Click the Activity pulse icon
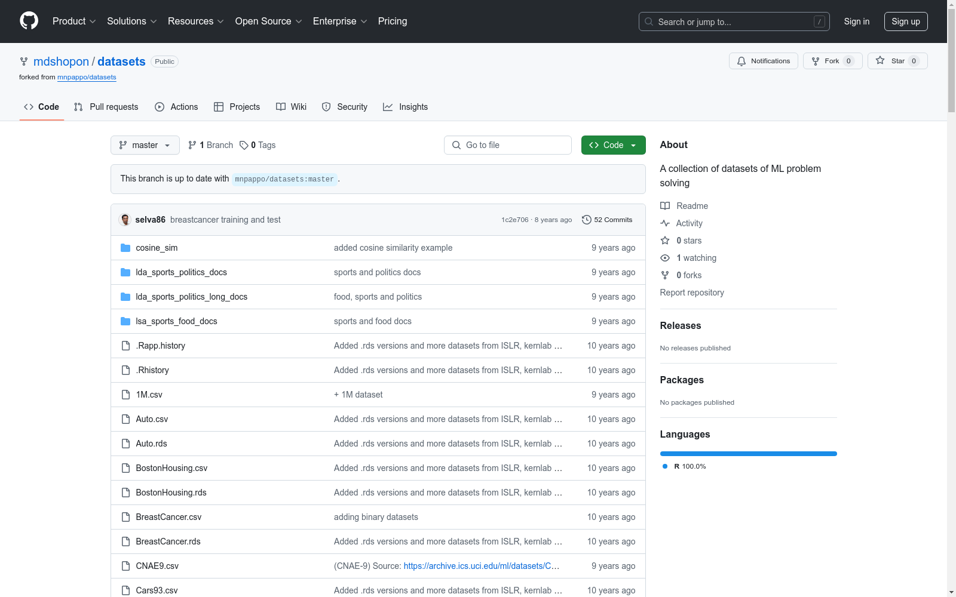The height and width of the screenshot is (597, 956). click(665, 223)
